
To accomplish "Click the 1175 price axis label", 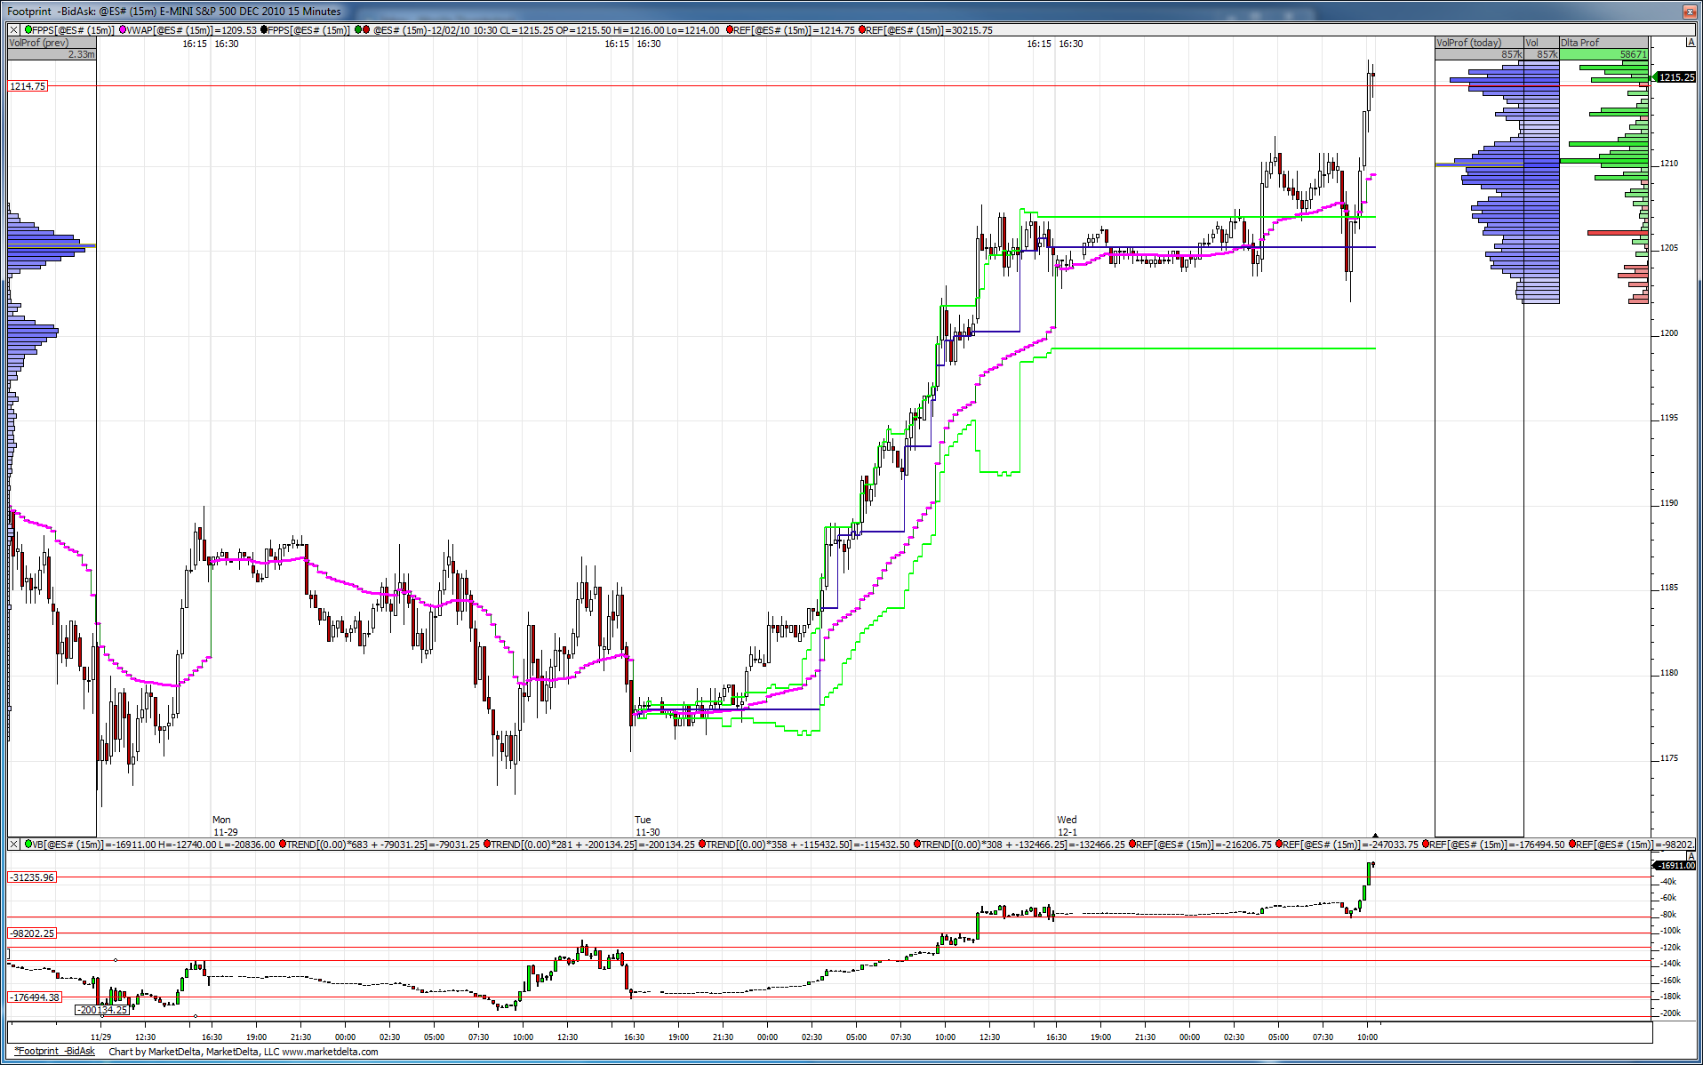I will (x=1669, y=758).
